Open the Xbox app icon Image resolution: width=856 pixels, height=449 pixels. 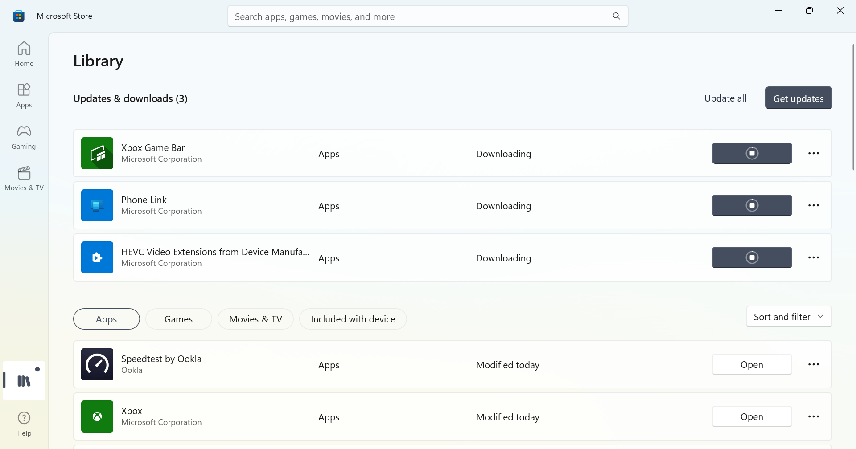point(97,416)
